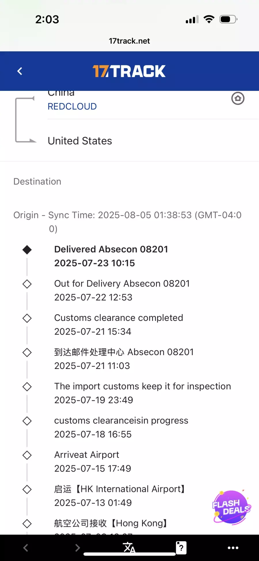Tap the Destination section label

(x=37, y=181)
